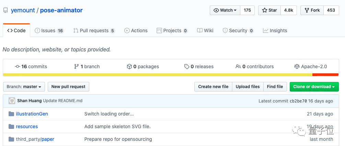Click the yellow language bar segment
345x146 pixels.
click(157, 75)
